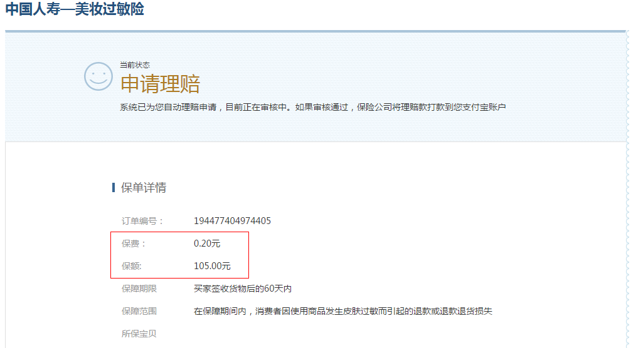Image resolution: width=631 pixels, height=348 pixels.
Task: Select the status description starting with 系统已为您自动理赔申请
Action: tap(313, 107)
